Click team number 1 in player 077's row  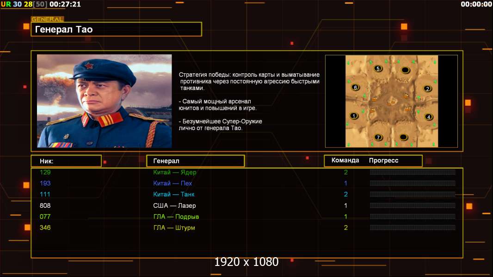coord(346,217)
